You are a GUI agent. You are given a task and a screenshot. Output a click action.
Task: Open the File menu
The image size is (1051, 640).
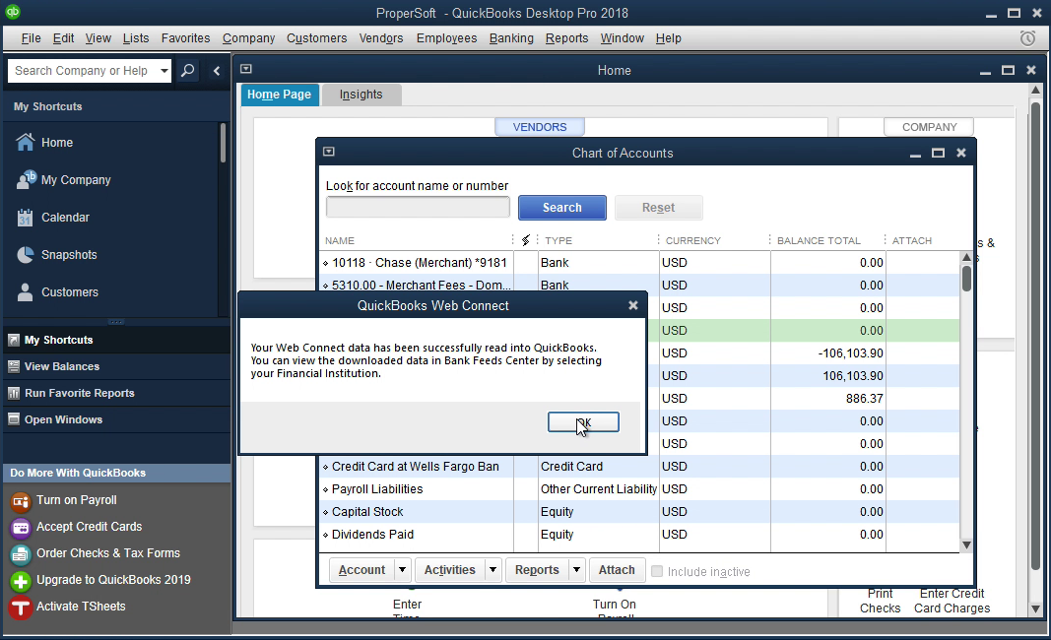(31, 38)
